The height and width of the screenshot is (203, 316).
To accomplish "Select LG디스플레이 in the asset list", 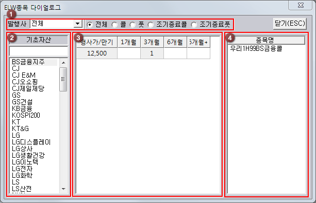I will click(31, 142).
